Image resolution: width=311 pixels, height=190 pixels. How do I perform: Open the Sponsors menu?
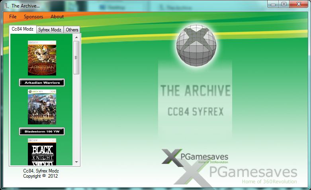click(x=33, y=17)
